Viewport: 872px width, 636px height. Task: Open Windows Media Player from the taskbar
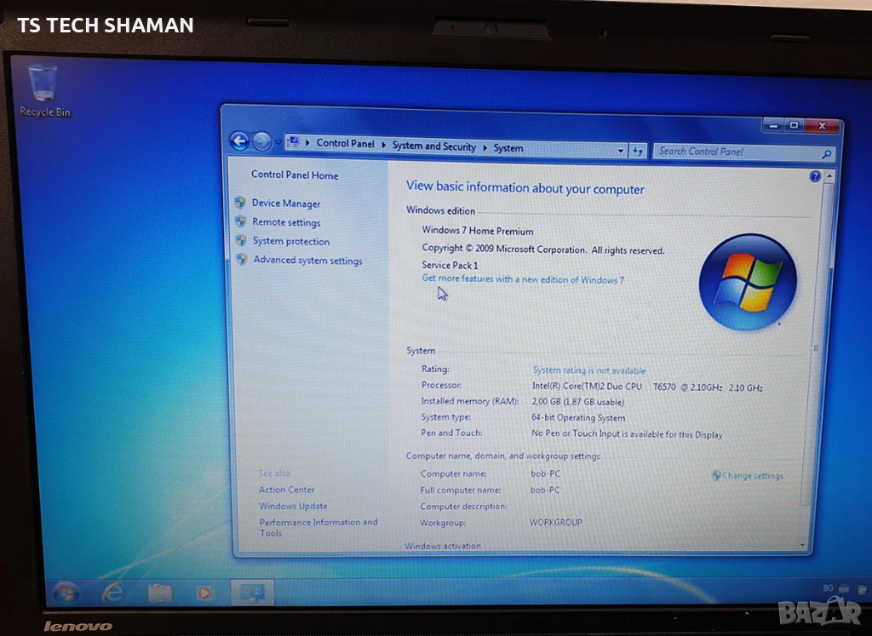(204, 593)
